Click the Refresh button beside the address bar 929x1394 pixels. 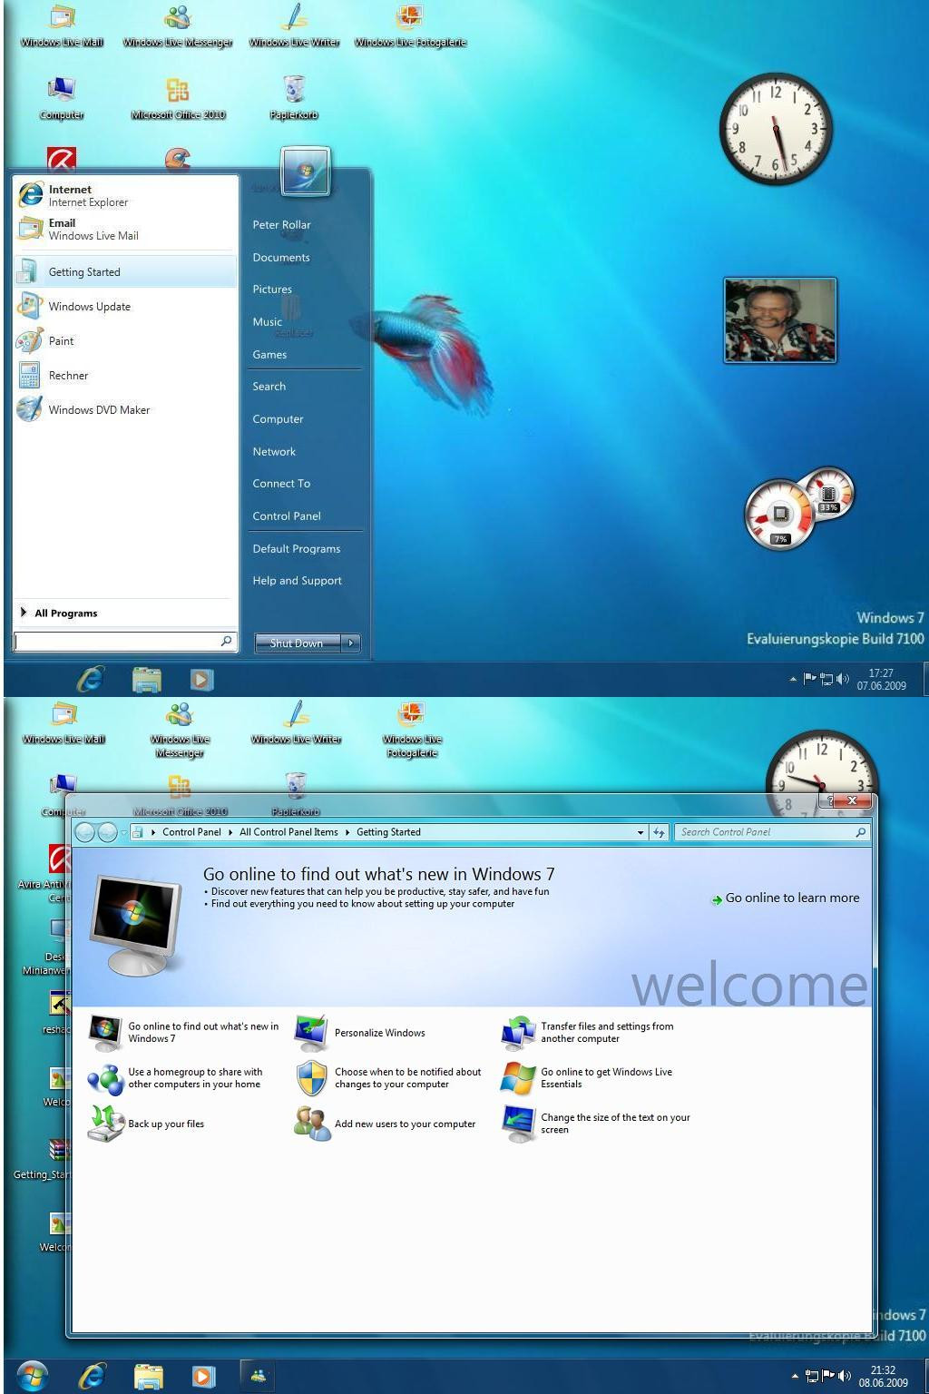[x=660, y=832]
